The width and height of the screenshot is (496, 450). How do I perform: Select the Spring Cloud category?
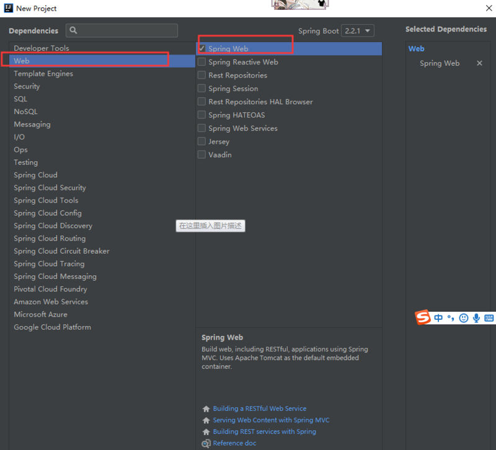102,175
